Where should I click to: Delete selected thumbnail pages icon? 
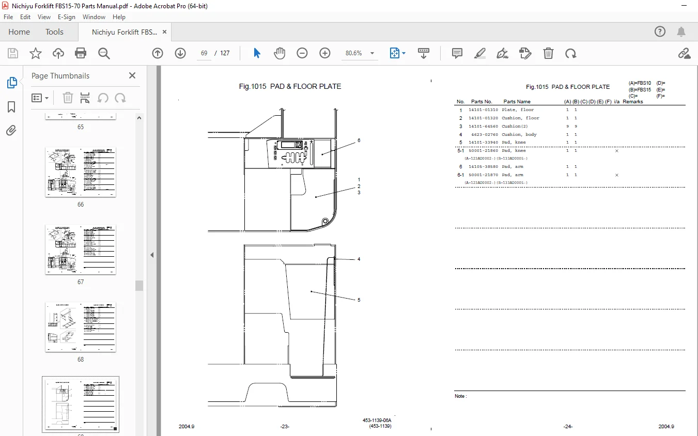coord(68,98)
